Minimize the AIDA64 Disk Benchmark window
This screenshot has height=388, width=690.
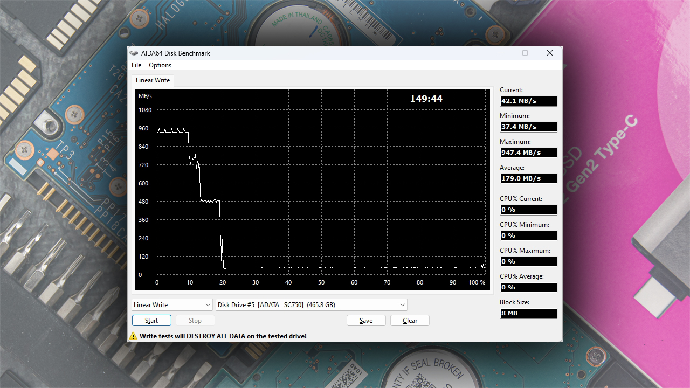click(501, 53)
